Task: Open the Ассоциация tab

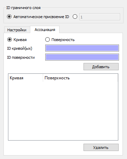Action: [45, 30]
